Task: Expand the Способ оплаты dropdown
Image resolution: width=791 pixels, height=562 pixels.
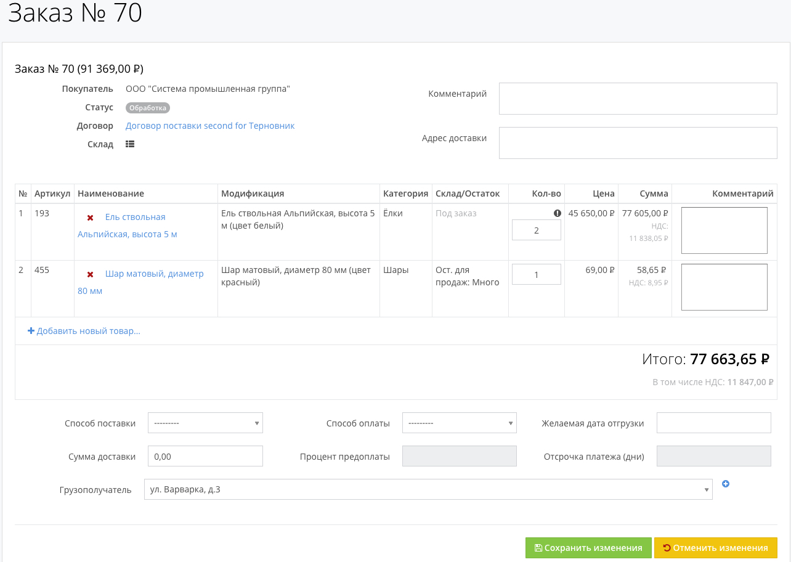Action: pyautogui.click(x=459, y=423)
